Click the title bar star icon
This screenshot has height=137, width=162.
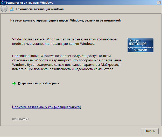point(3,3)
